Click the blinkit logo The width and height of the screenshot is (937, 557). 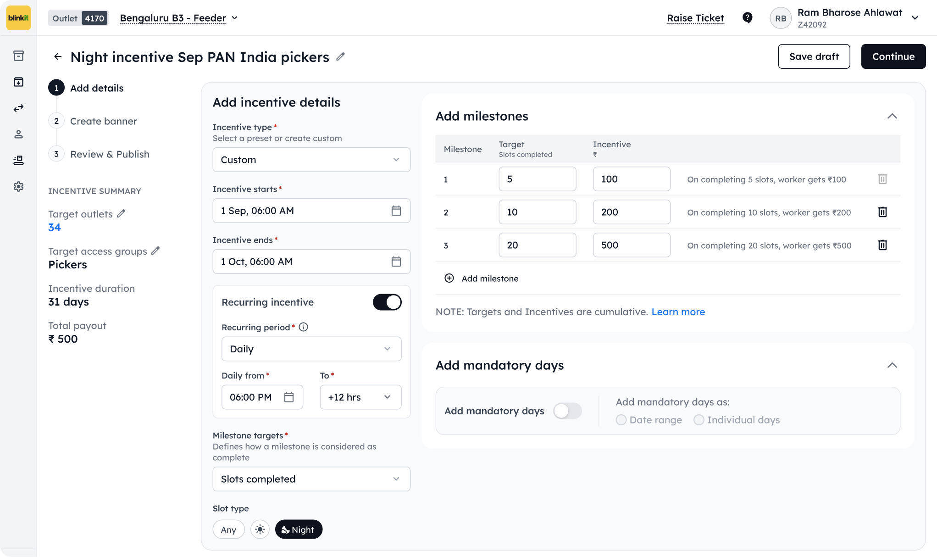click(x=18, y=18)
